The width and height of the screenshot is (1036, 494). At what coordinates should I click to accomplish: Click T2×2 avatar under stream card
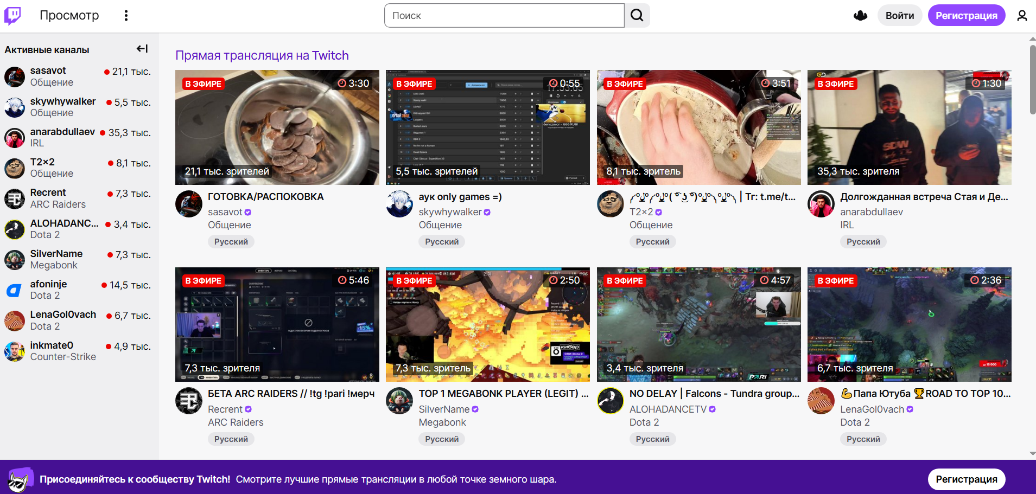[x=611, y=204]
